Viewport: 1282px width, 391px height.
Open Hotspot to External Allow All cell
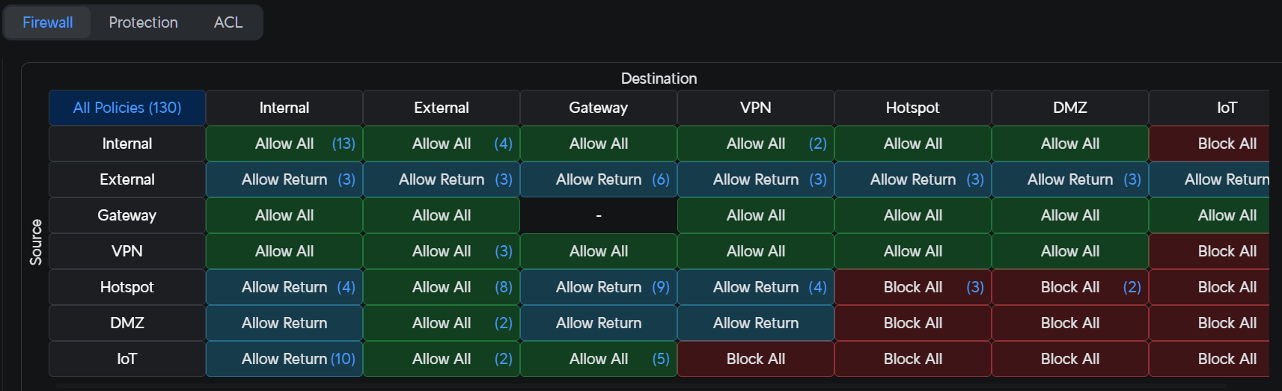click(x=442, y=287)
